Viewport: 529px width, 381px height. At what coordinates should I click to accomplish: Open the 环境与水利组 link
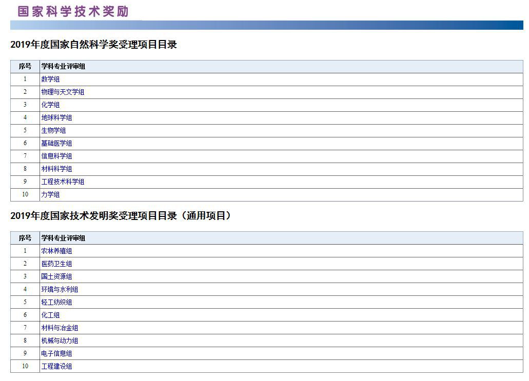click(59, 290)
